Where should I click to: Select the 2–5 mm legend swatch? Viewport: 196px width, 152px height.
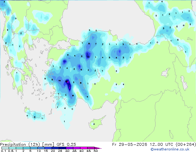[x=27, y=148]
